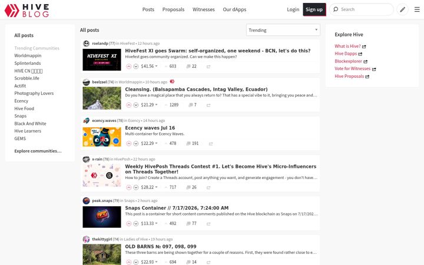
Task: Click the red badge icon next to beelzael's timestamp
Action: click(172, 81)
